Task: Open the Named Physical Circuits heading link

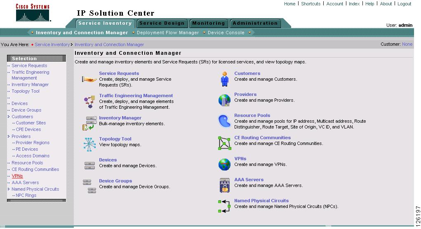Action: click(x=261, y=201)
